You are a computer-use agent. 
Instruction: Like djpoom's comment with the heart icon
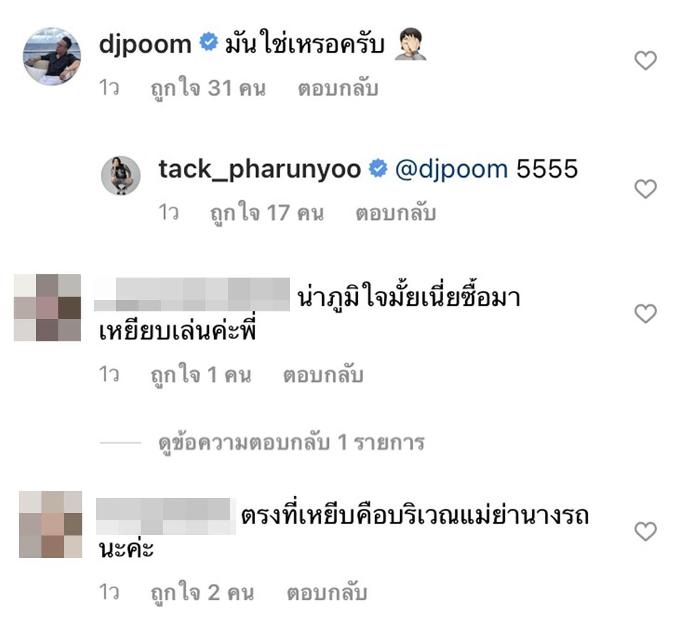(646, 61)
